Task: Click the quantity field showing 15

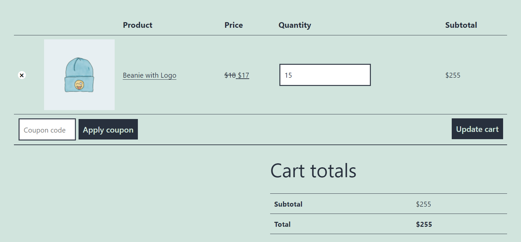Action: pos(325,75)
